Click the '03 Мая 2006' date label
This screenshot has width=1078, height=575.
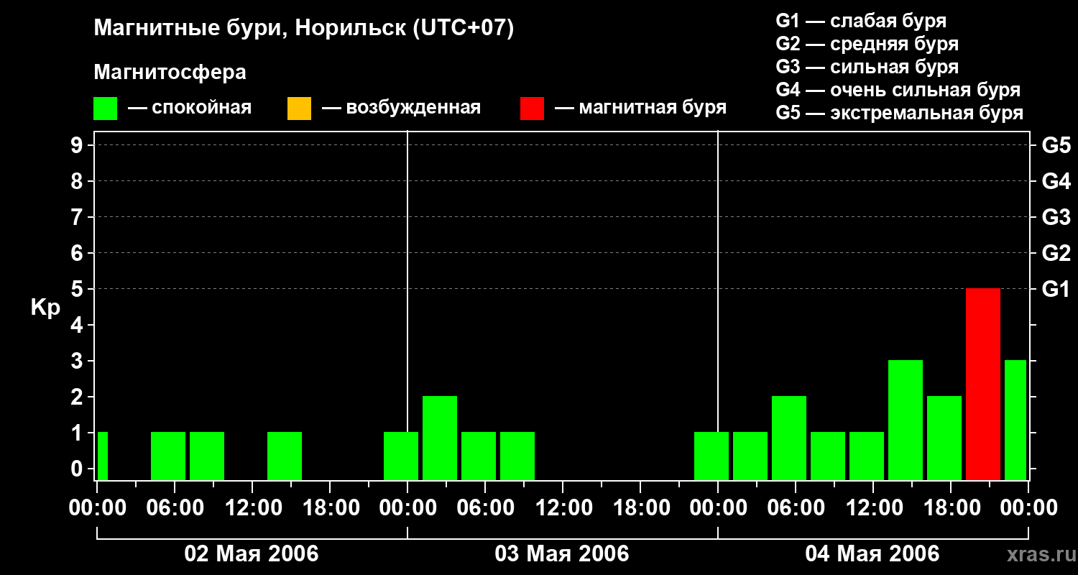tap(562, 553)
